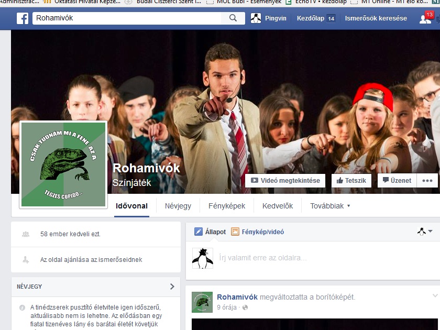Open the Budai Ciszterci Szent bookmark
The height and width of the screenshot is (330, 440).
164,2
